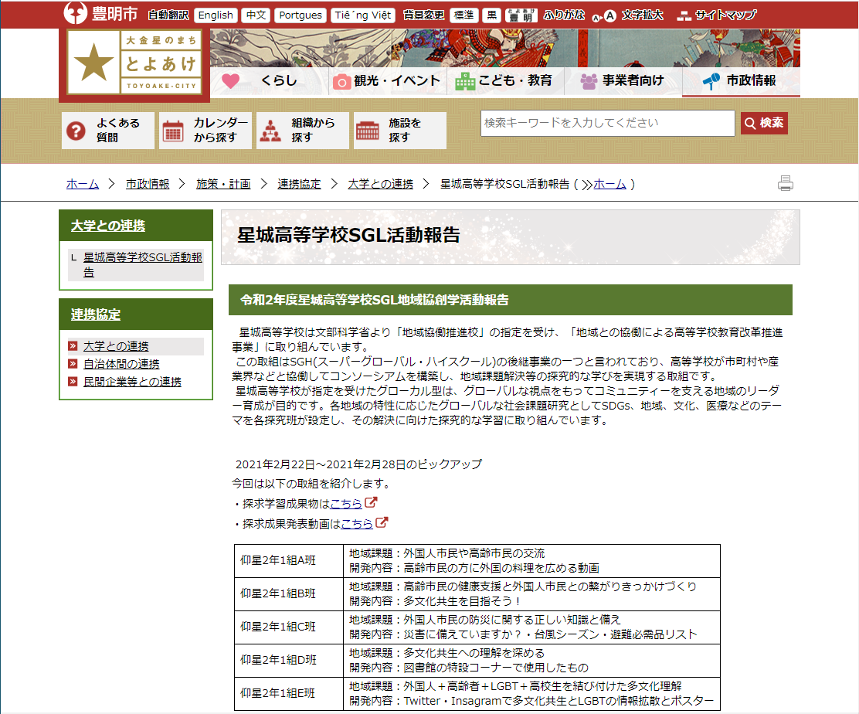Open 自治体間の連携 sidebar link

(121, 364)
